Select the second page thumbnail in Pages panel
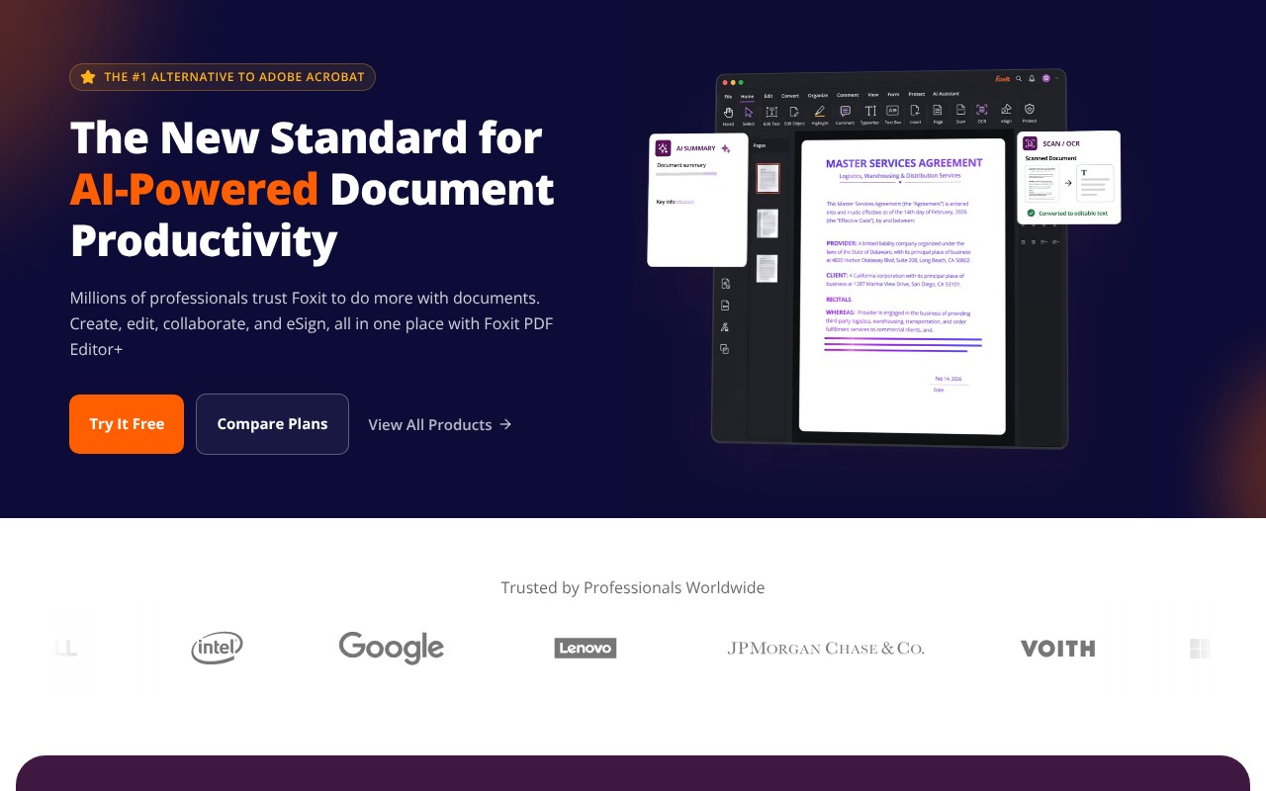Image resolution: width=1266 pixels, height=791 pixels. [x=768, y=223]
